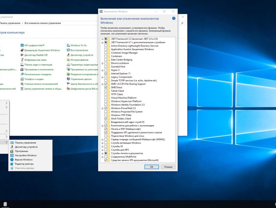The image size is (276, 208).
Task: Open Диспетчер устройств icon in Control Panel
Action: click(68, 55)
